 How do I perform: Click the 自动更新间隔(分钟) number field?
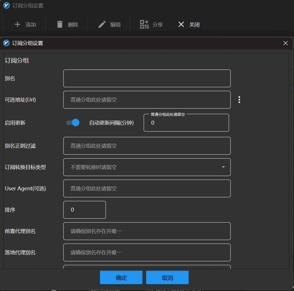(x=186, y=123)
